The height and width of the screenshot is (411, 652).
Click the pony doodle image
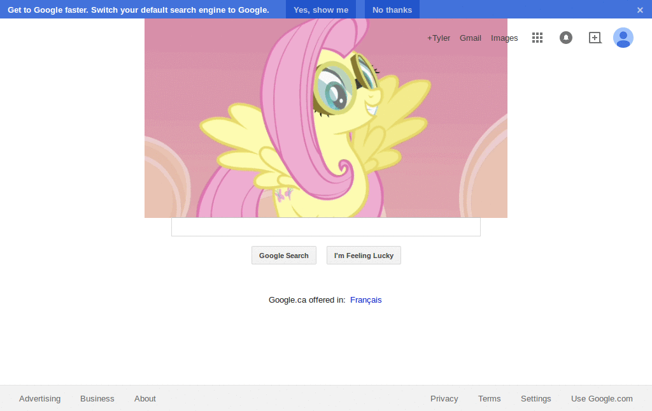pyautogui.click(x=326, y=118)
